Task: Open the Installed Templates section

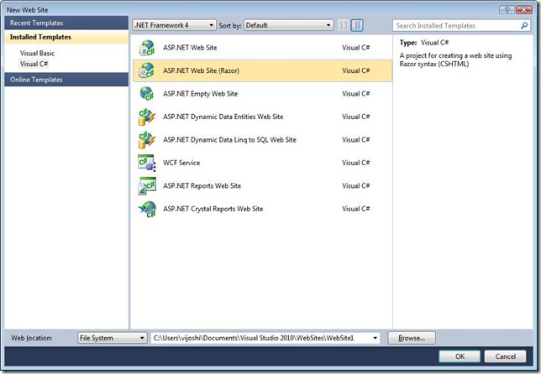Action: pos(66,37)
